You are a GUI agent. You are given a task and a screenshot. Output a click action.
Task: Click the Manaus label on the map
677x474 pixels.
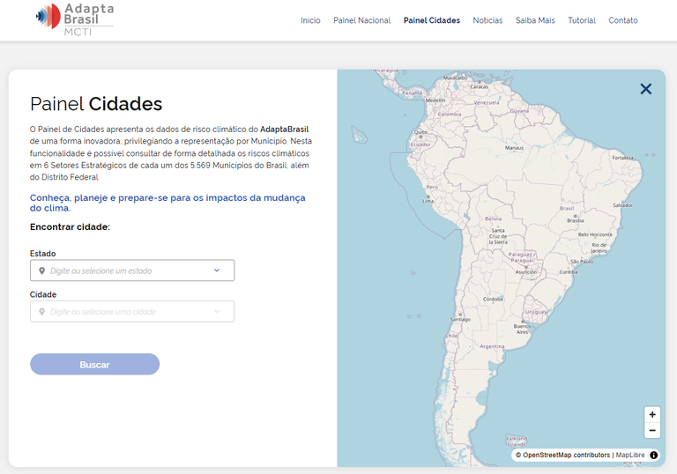click(514, 148)
